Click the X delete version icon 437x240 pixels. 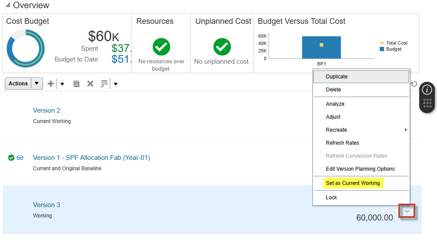pos(90,84)
